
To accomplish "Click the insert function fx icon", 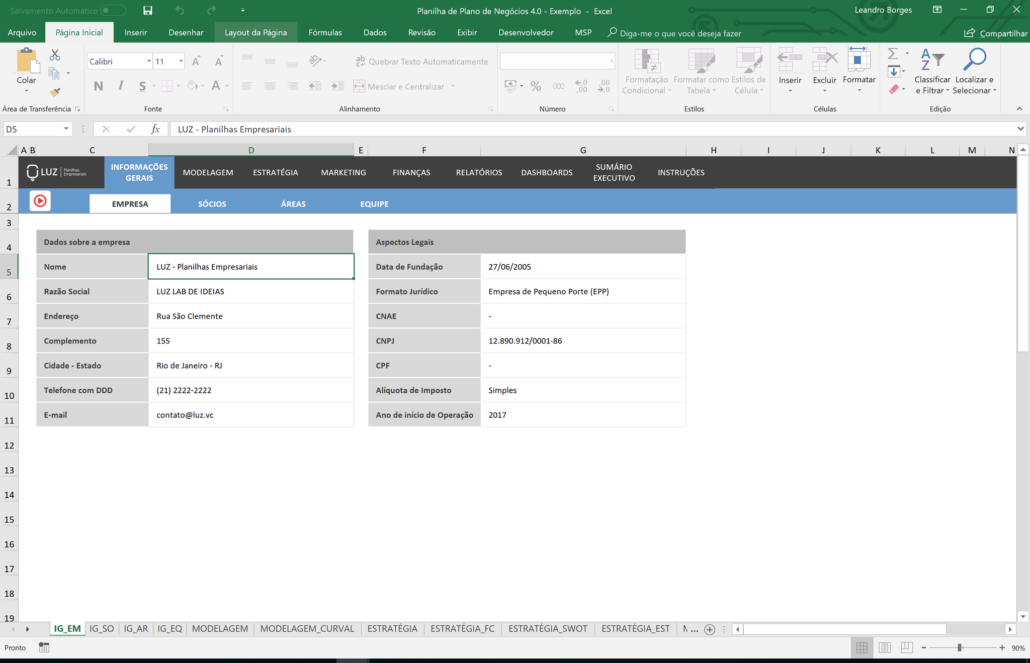I will pos(155,129).
